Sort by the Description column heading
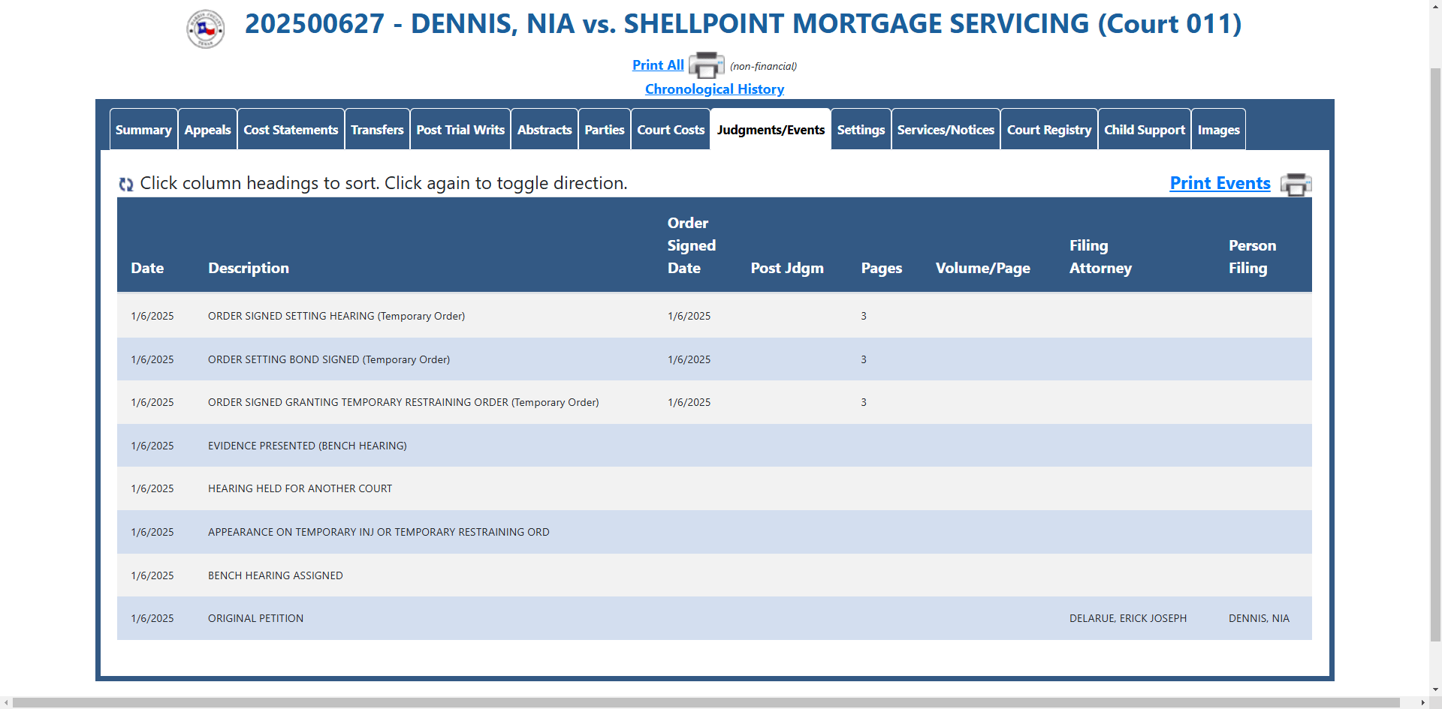 click(249, 268)
